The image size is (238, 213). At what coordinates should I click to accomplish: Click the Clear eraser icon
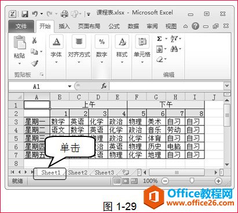click(x=160, y=59)
